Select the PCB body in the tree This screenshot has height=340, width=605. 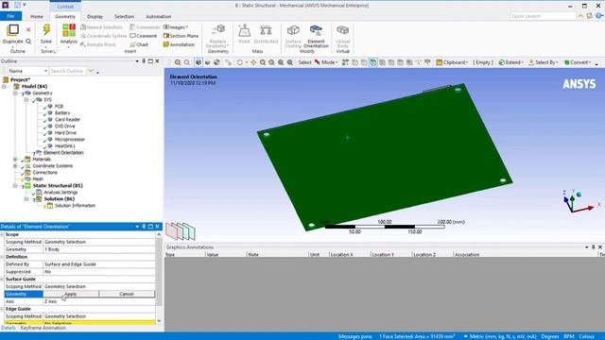coord(59,107)
